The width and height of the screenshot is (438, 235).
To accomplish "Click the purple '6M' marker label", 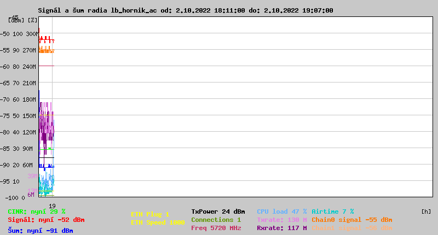I will coord(31,195).
